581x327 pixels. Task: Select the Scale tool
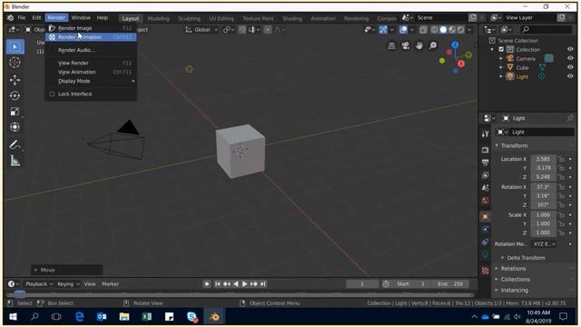coord(15,111)
